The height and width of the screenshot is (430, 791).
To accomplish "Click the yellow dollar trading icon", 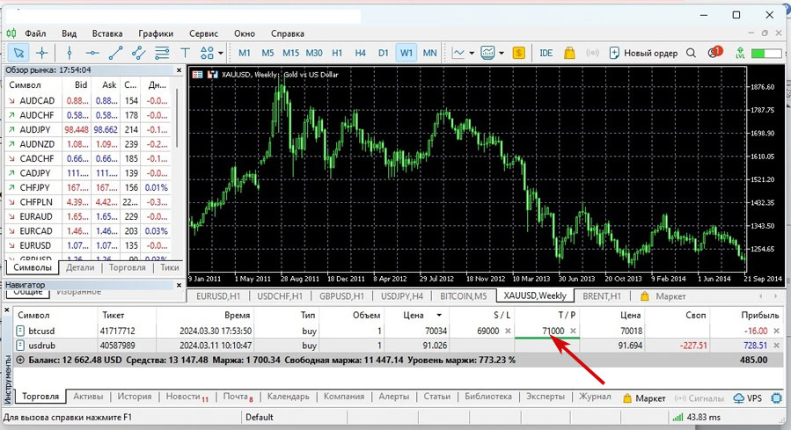I will coord(518,53).
